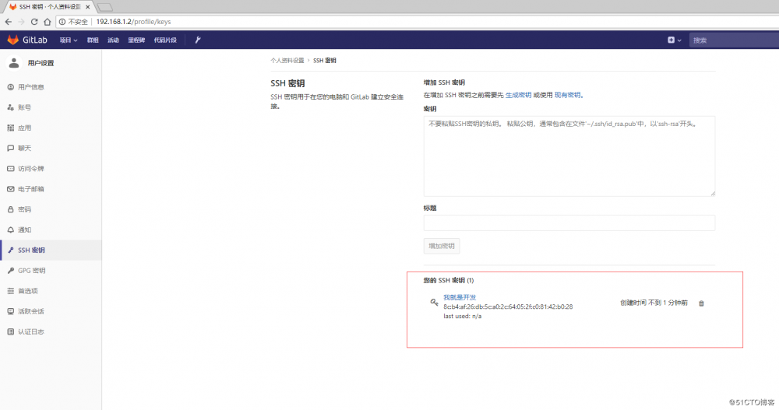Image resolution: width=779 pixels, height=410 pixels.
Task: Click the SSH 密钥 key icon in sidebar
Action: 10,251
